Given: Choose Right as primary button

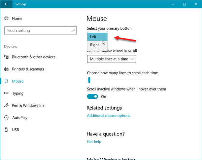Looking at the screenshot, I should click(97, 45).
